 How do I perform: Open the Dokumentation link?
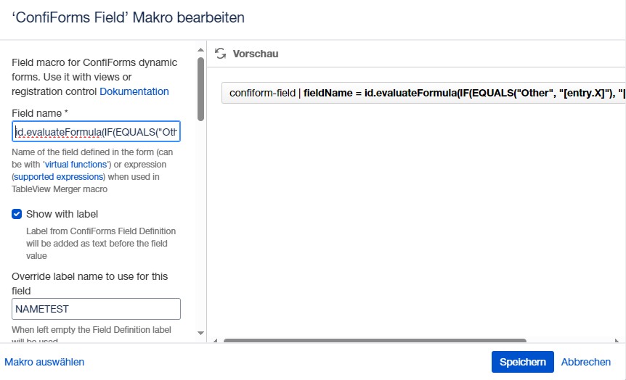(134, 91)
